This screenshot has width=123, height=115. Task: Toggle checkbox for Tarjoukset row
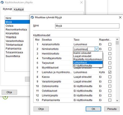click(x=110, y=63)
